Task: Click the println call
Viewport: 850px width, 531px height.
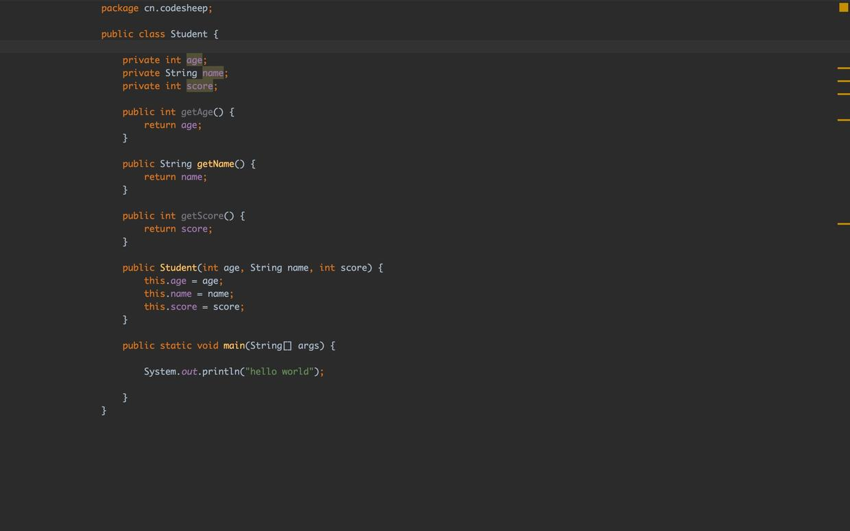Action: (221, 371)
